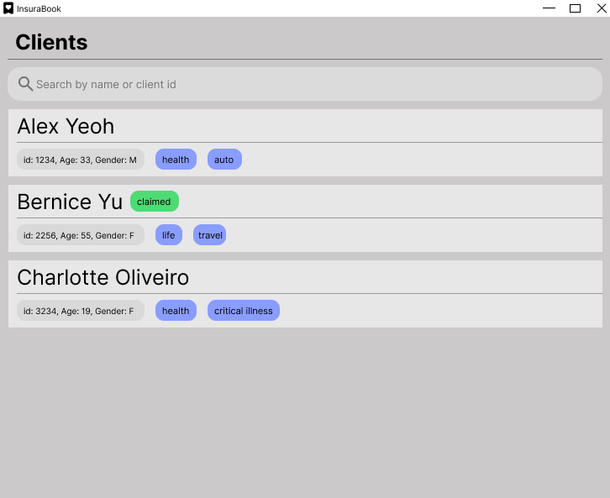
Task: Click Alex Yeoh's id 1234 details chip
Action: 80,160
